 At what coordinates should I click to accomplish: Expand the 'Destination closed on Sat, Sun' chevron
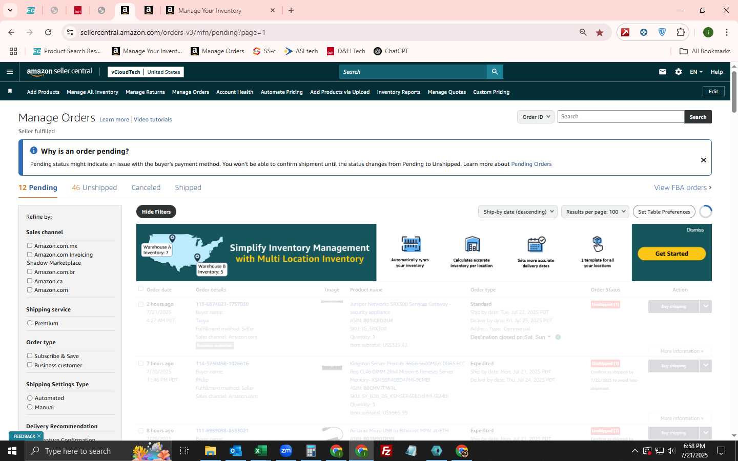pos(549,337)
